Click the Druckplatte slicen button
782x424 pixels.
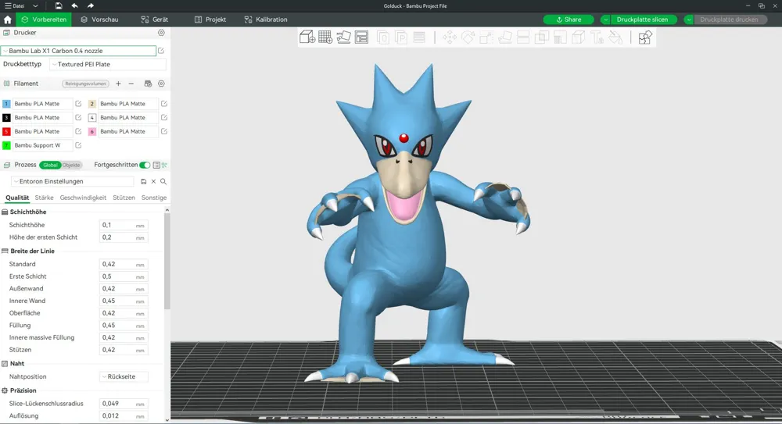[x=642, y=20]
